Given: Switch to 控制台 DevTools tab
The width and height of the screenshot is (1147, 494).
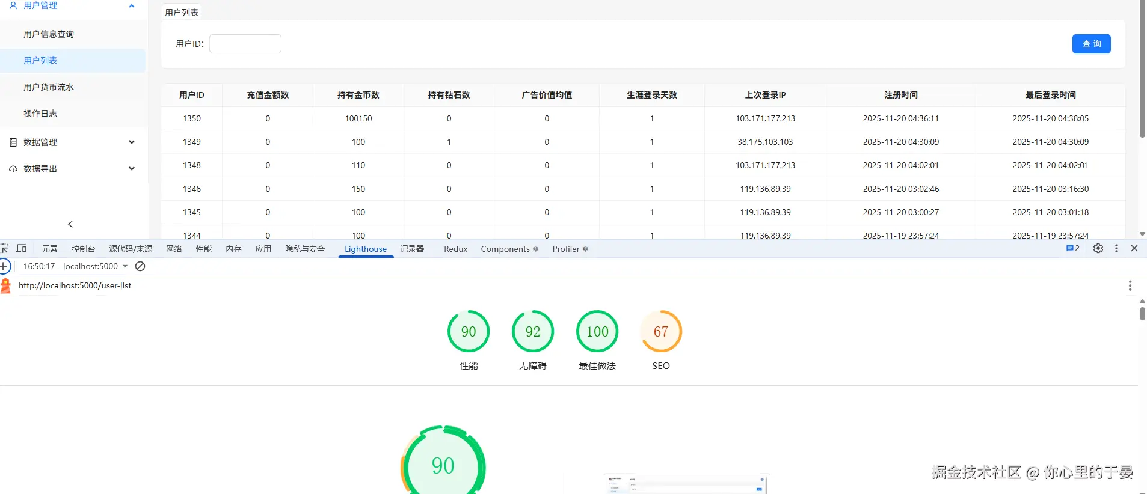Looking at the screenshot, I should pos(83,249).
